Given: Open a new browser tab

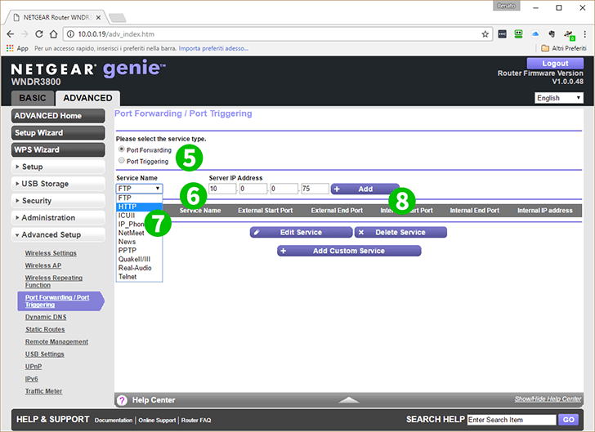Looking at the screenshot, I should coord(117,17).
